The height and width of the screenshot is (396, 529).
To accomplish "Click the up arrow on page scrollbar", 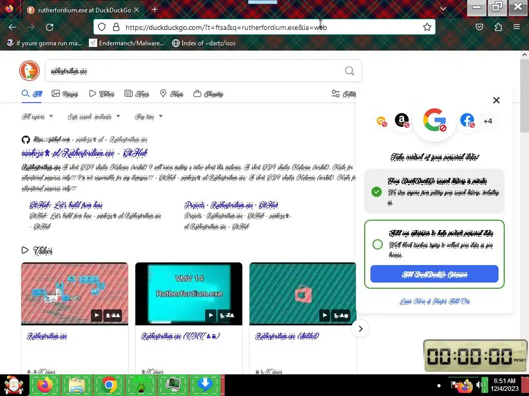I will click(x=524, y=55).
